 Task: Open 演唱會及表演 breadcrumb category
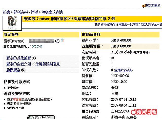coord(52,12)
